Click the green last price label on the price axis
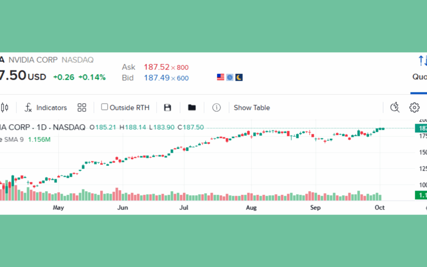 [422, 128]
